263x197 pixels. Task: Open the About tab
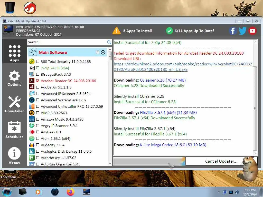click(x=14, y=156)
